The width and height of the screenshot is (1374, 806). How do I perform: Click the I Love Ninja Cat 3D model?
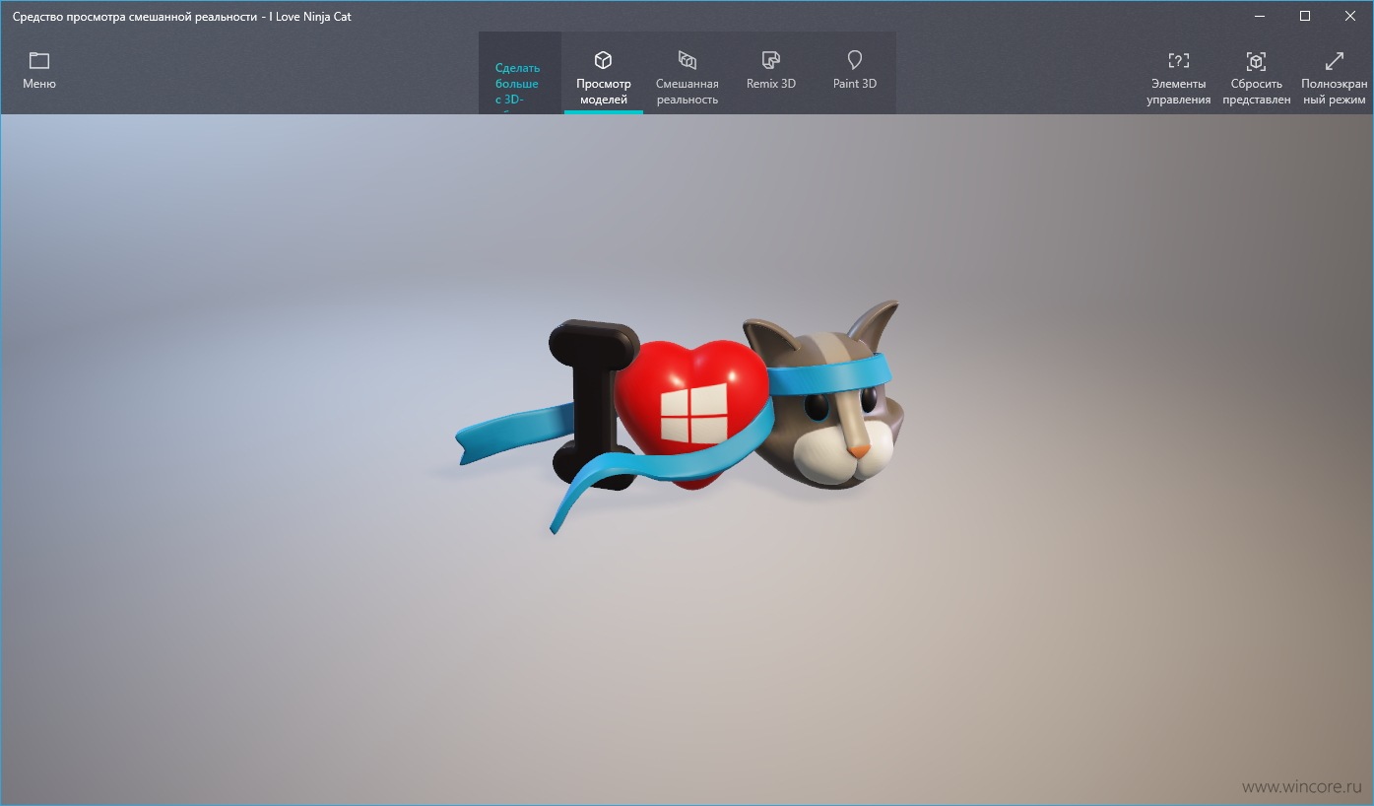pos(680,416)
